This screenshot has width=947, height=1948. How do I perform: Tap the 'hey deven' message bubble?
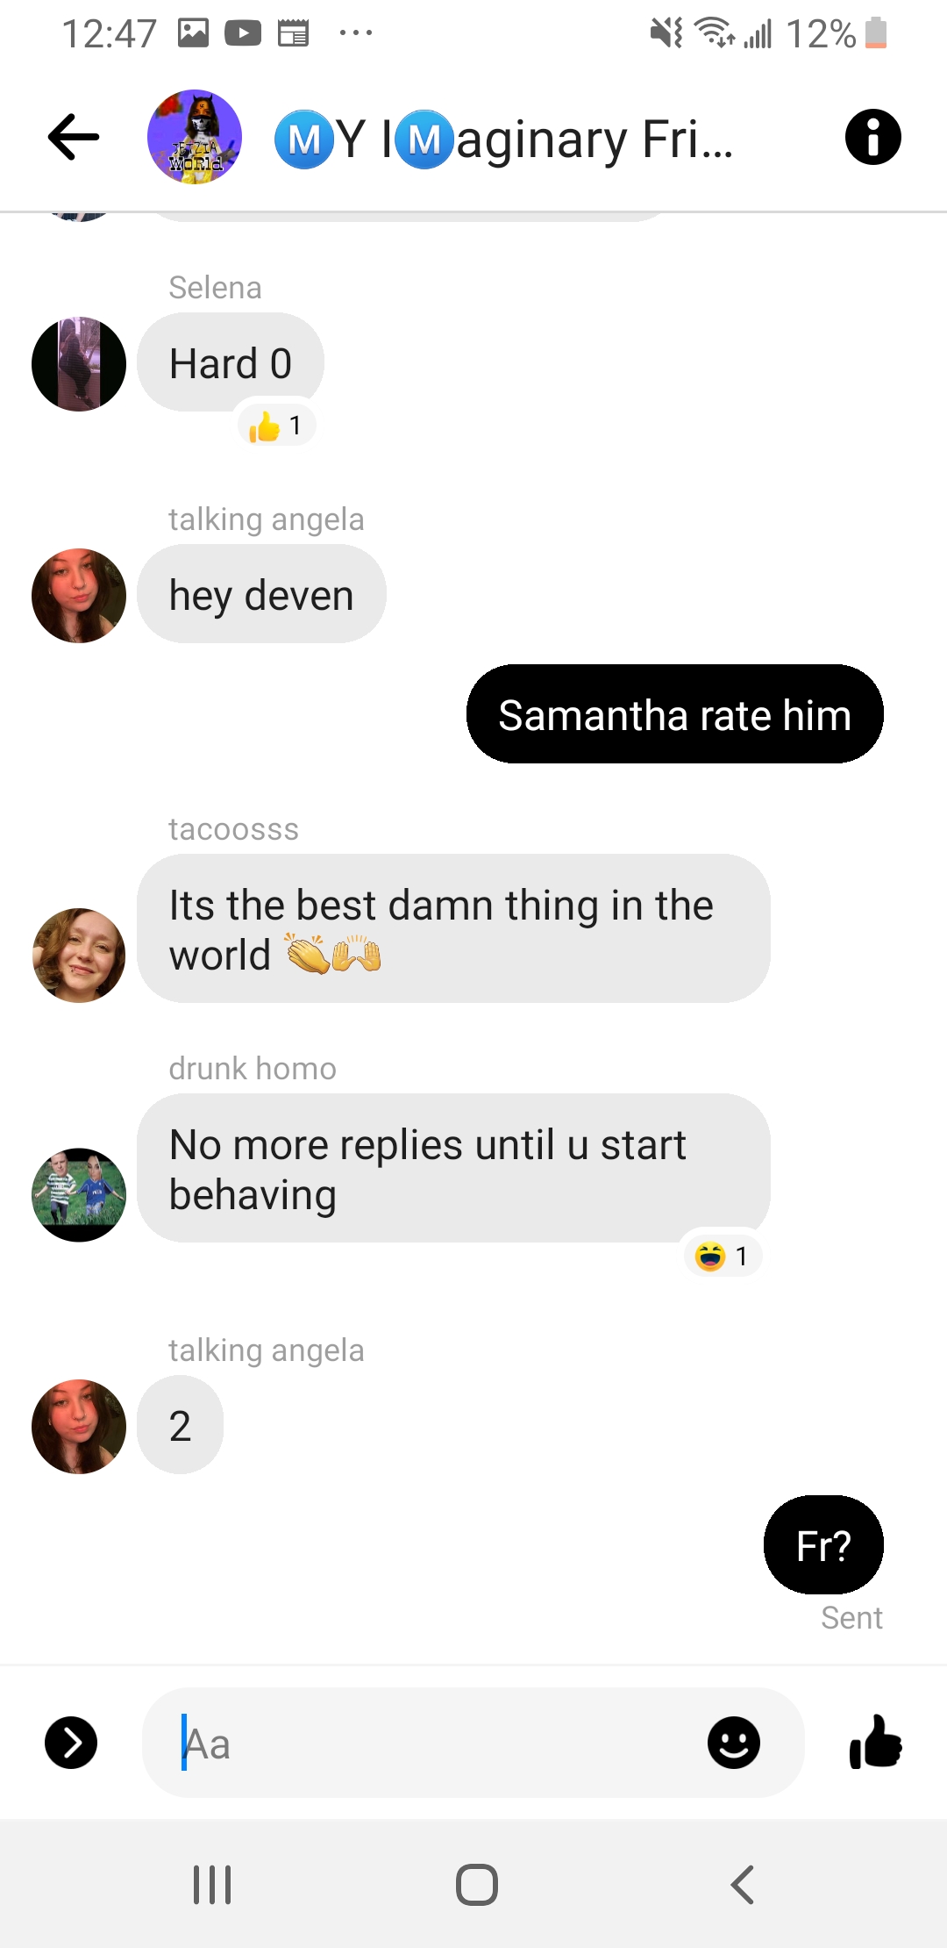[261, 594]
